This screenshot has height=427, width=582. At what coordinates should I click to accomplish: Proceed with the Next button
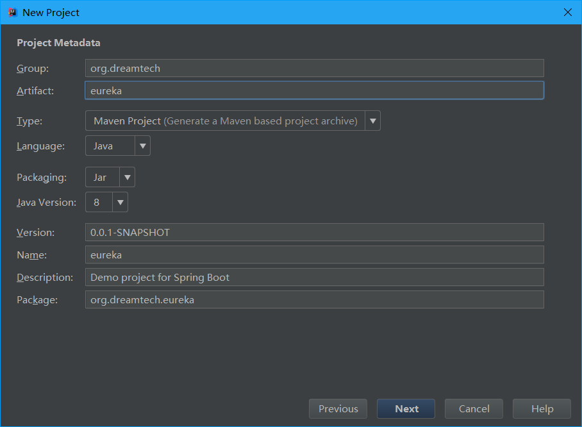tap(406, 409)
